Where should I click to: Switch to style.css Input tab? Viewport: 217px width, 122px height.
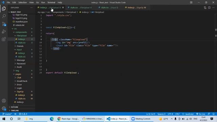pos(110,7)
